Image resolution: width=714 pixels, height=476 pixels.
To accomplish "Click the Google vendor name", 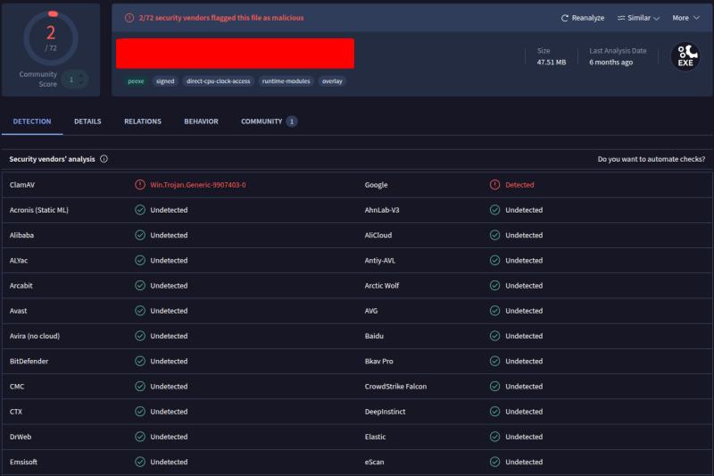I will 376,185.
